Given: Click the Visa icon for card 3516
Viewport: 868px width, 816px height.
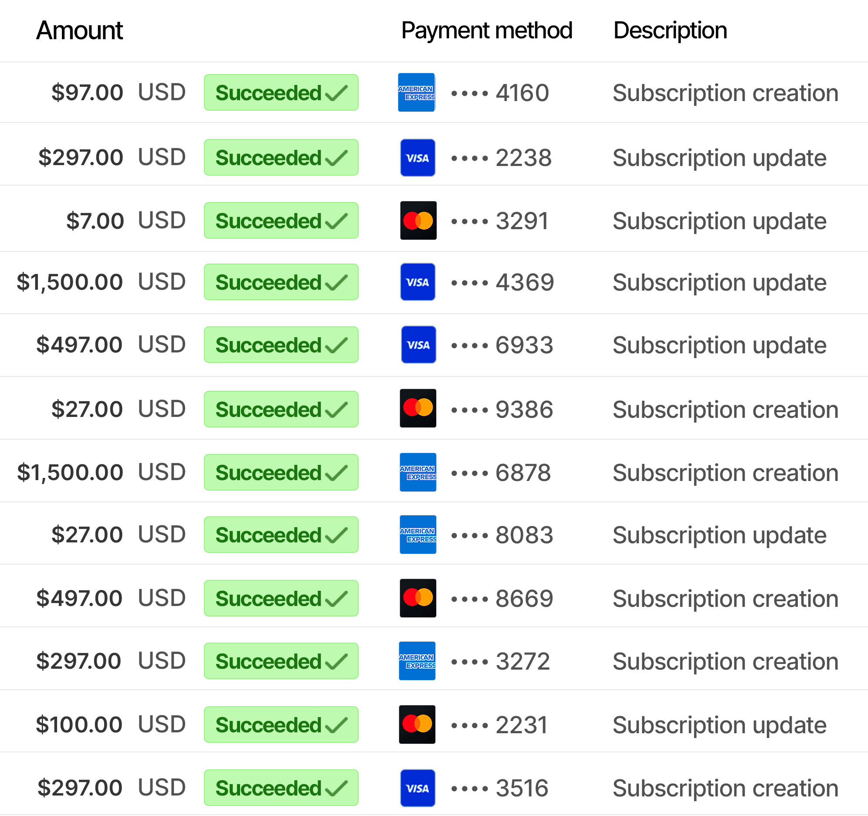Looking at the screenshot, I should point(417,788).
